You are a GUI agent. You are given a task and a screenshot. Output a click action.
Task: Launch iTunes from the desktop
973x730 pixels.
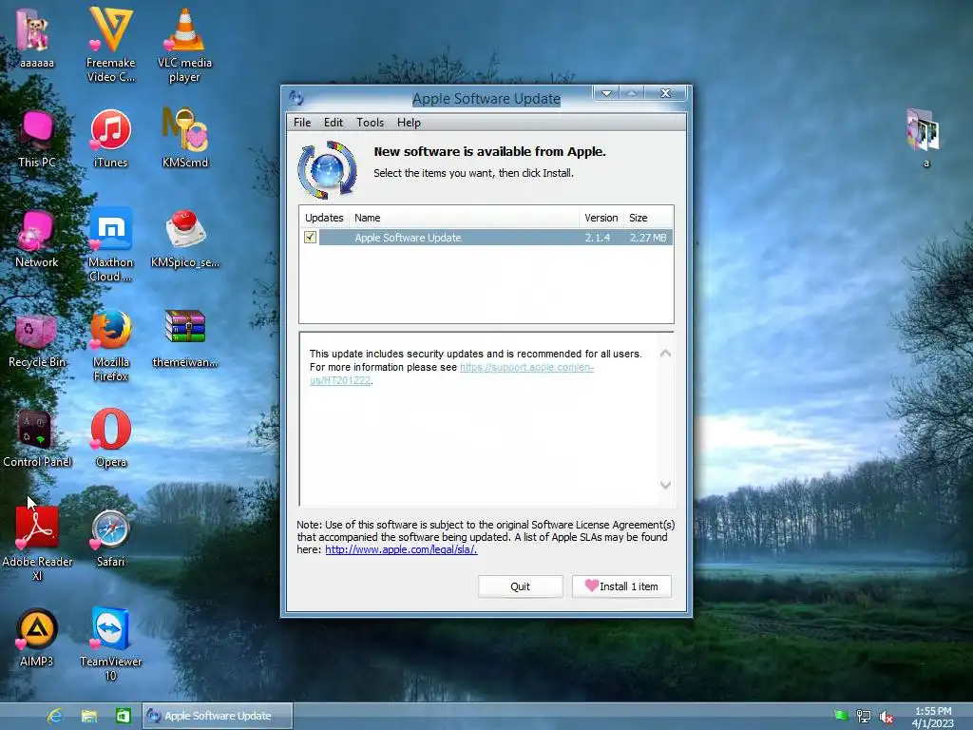point(110,139)
